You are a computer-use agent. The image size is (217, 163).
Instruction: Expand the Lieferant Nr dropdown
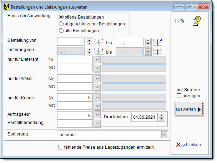97,59
